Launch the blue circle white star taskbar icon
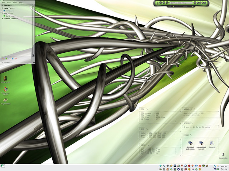Screen dimensions: 229x171 (x=179, y=170)
